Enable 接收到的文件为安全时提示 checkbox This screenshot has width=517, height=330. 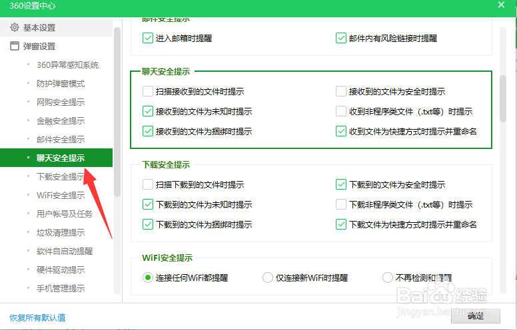(341, 91)
